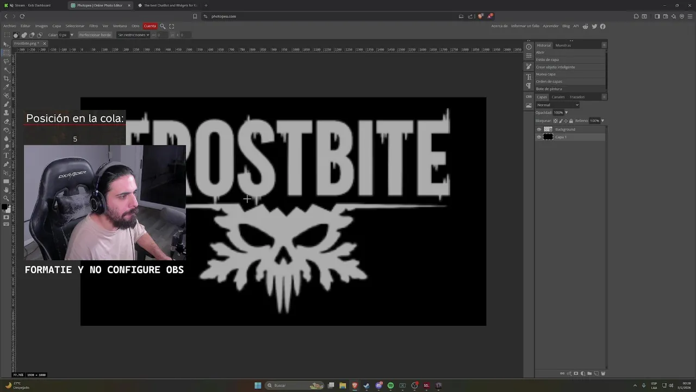The height and width of the screenshot is (392, 696).
Task: Select the Blur tool
Action: click(7, 138)
